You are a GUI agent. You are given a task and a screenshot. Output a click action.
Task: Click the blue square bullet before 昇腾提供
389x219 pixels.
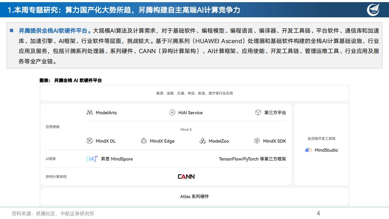(12, 30)
